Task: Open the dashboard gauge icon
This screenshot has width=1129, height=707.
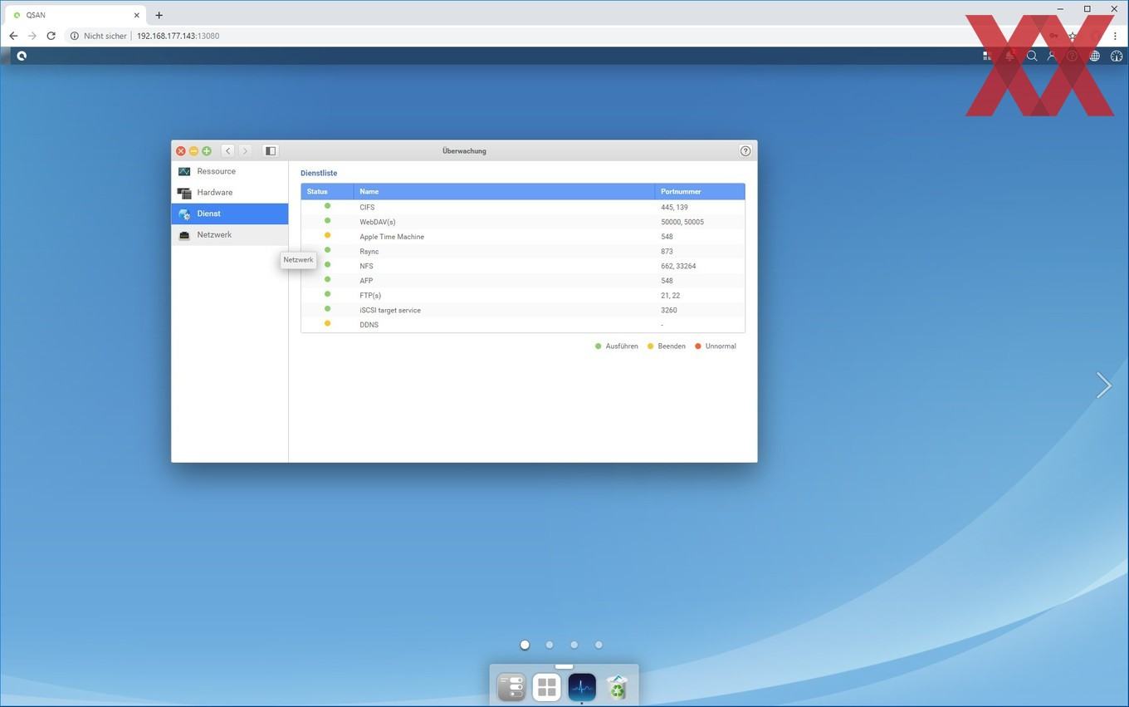Action: 1116,56
